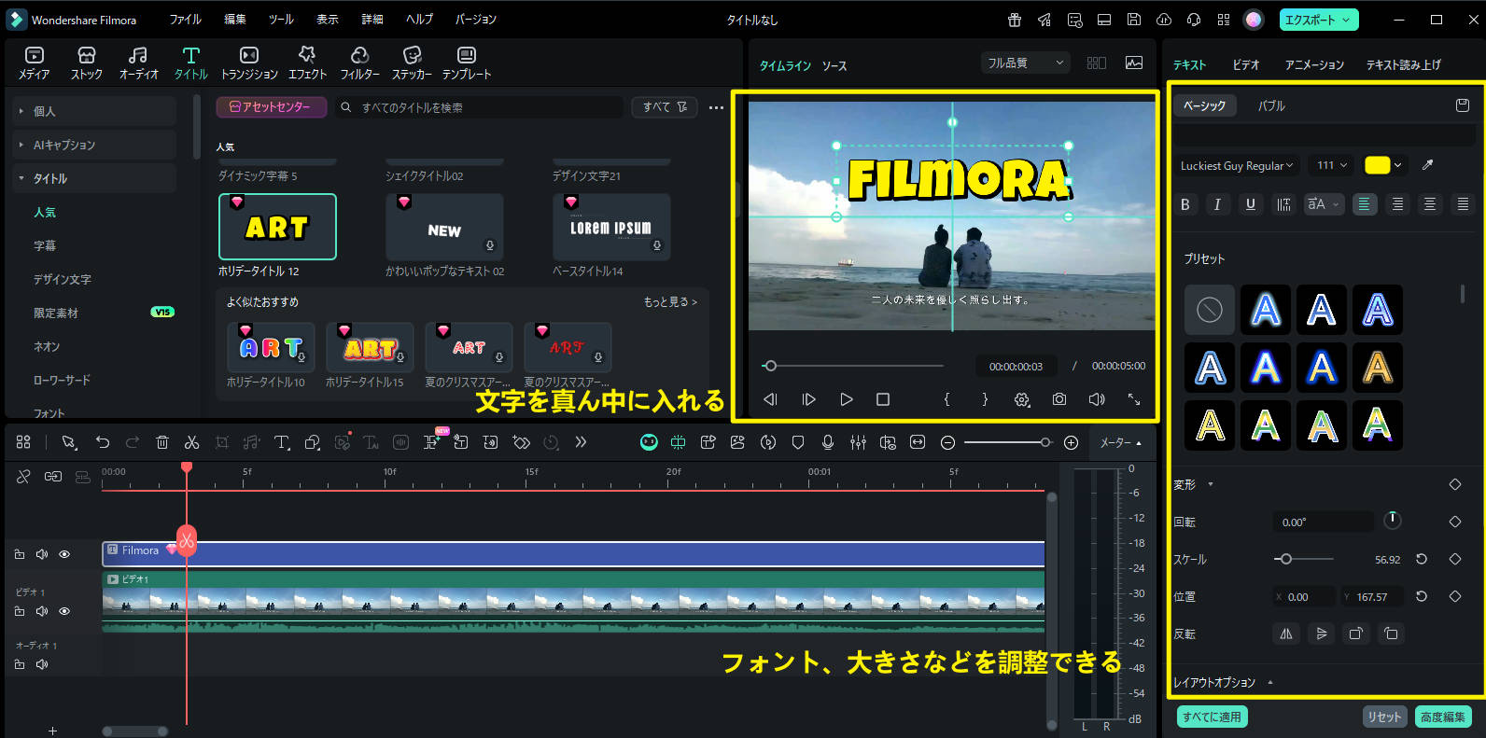Align text left
1486x738 pixels.
click(1365, 204)
